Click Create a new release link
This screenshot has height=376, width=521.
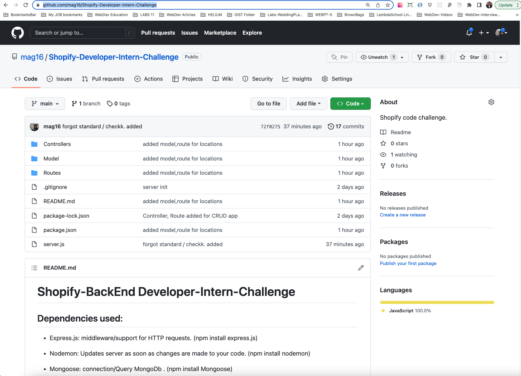403,215
